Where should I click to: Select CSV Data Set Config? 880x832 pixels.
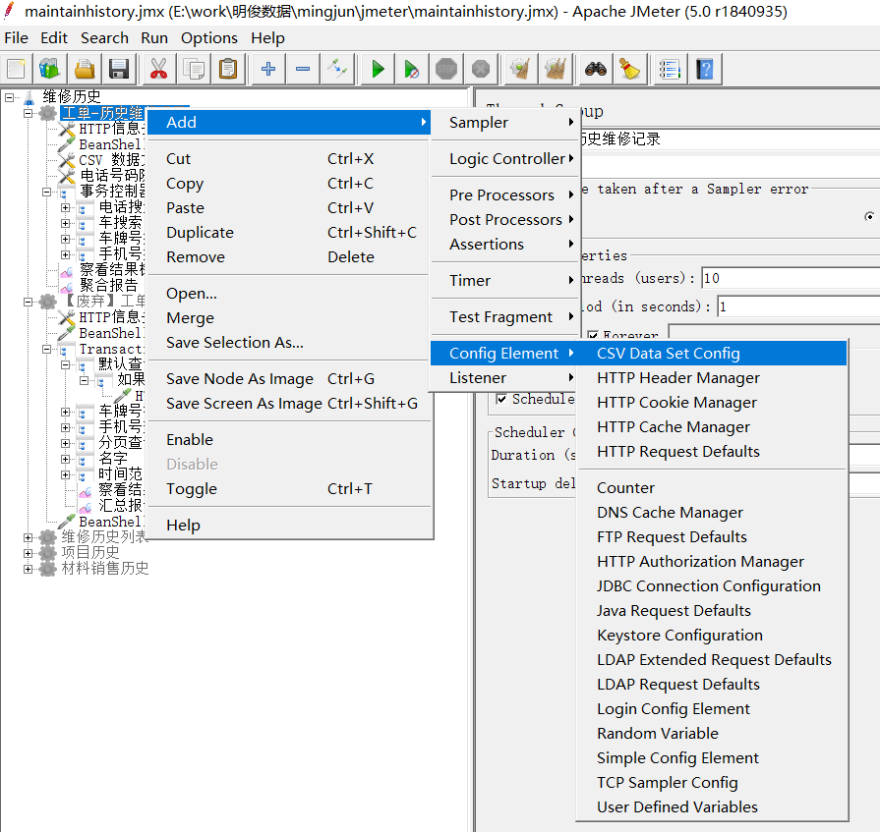712,354
